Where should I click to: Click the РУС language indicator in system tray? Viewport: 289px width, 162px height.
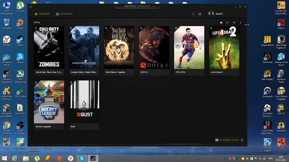tap(271, 158)
